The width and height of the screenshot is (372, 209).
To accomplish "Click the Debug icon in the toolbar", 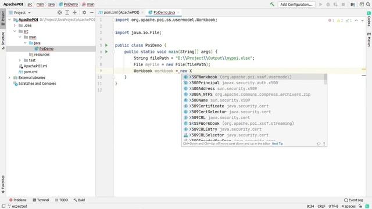I will pyautogui.click(x=328, y=4).
